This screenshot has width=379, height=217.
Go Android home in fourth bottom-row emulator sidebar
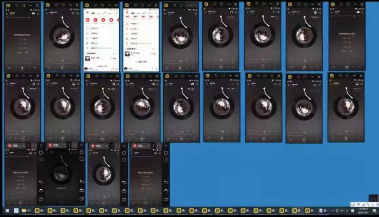tap(166, 190)
